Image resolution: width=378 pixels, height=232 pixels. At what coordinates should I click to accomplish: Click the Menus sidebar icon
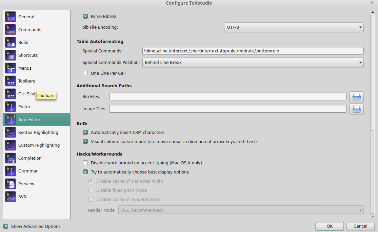(x=11, y=68)
